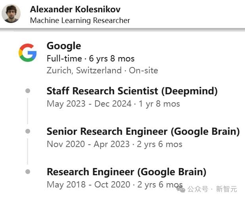
Task: Click timeline line between Staff and Senior roles
Action: click(x=28, y=111)
